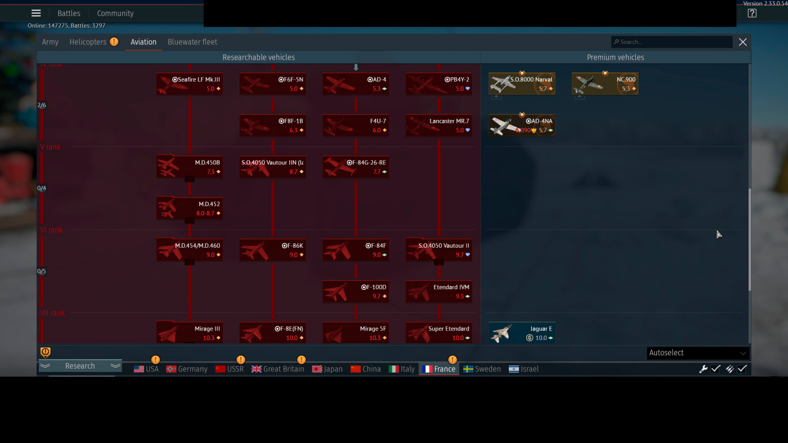Select the France nation tab
The height and width of the screenshot is (443, 788).
[x=439, y=369]
